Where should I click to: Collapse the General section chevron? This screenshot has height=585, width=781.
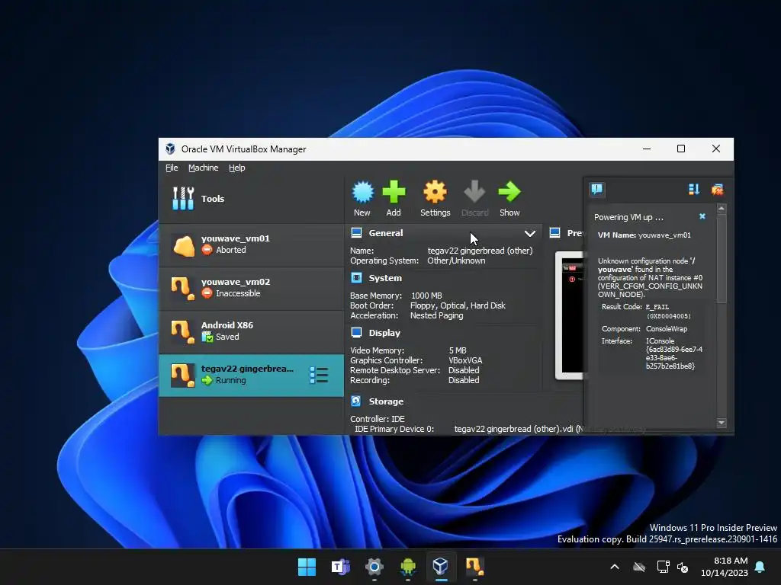tap(530, 233)
